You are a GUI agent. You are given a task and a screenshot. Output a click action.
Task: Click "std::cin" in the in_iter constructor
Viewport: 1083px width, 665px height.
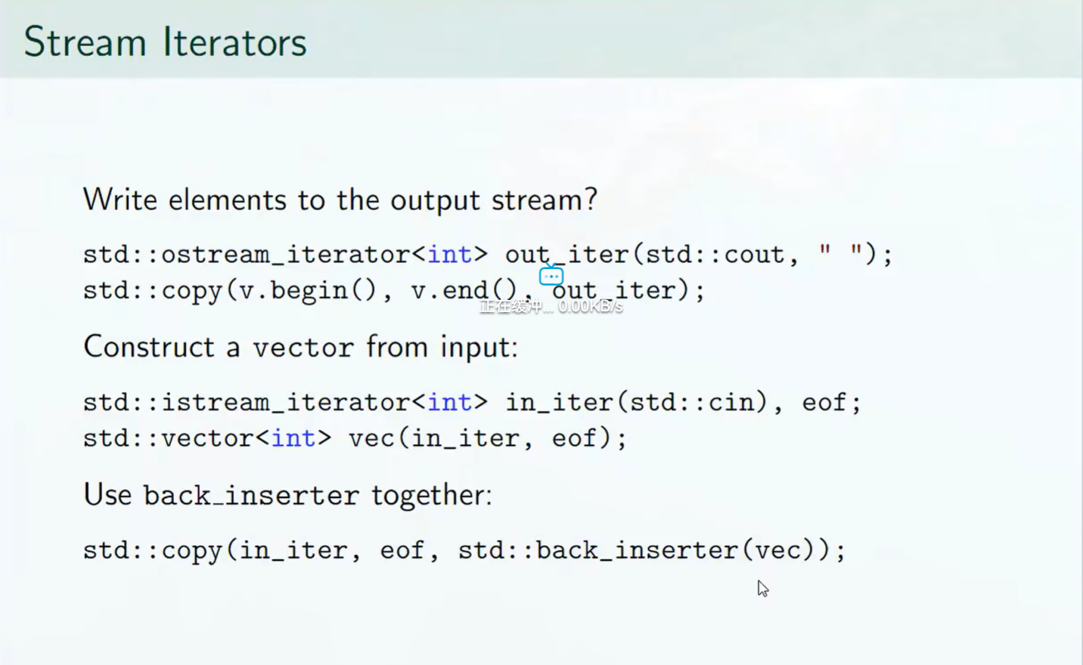pos(692,402)
